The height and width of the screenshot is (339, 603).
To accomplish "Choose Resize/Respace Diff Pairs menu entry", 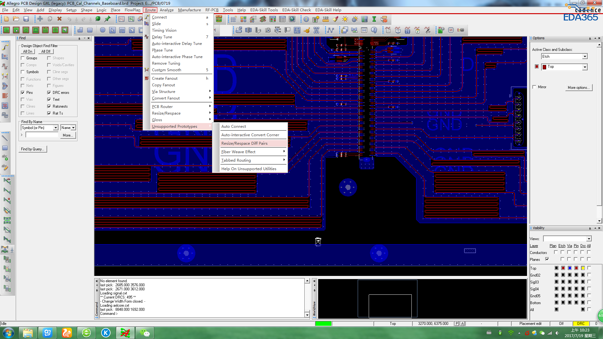I will coord(244,143).
